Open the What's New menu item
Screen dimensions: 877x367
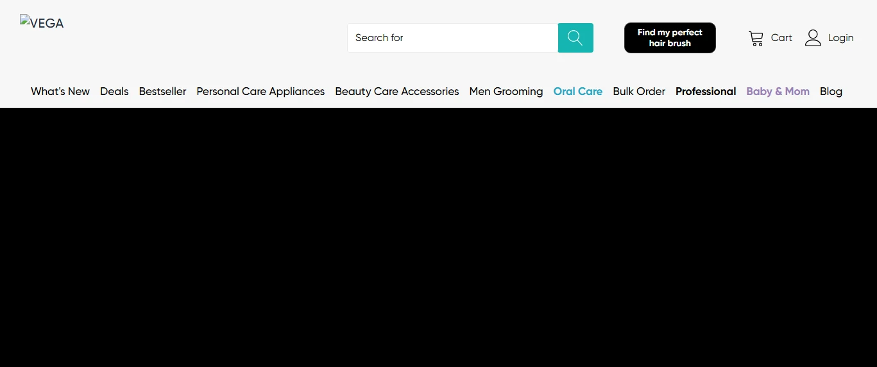coord(60,91)
